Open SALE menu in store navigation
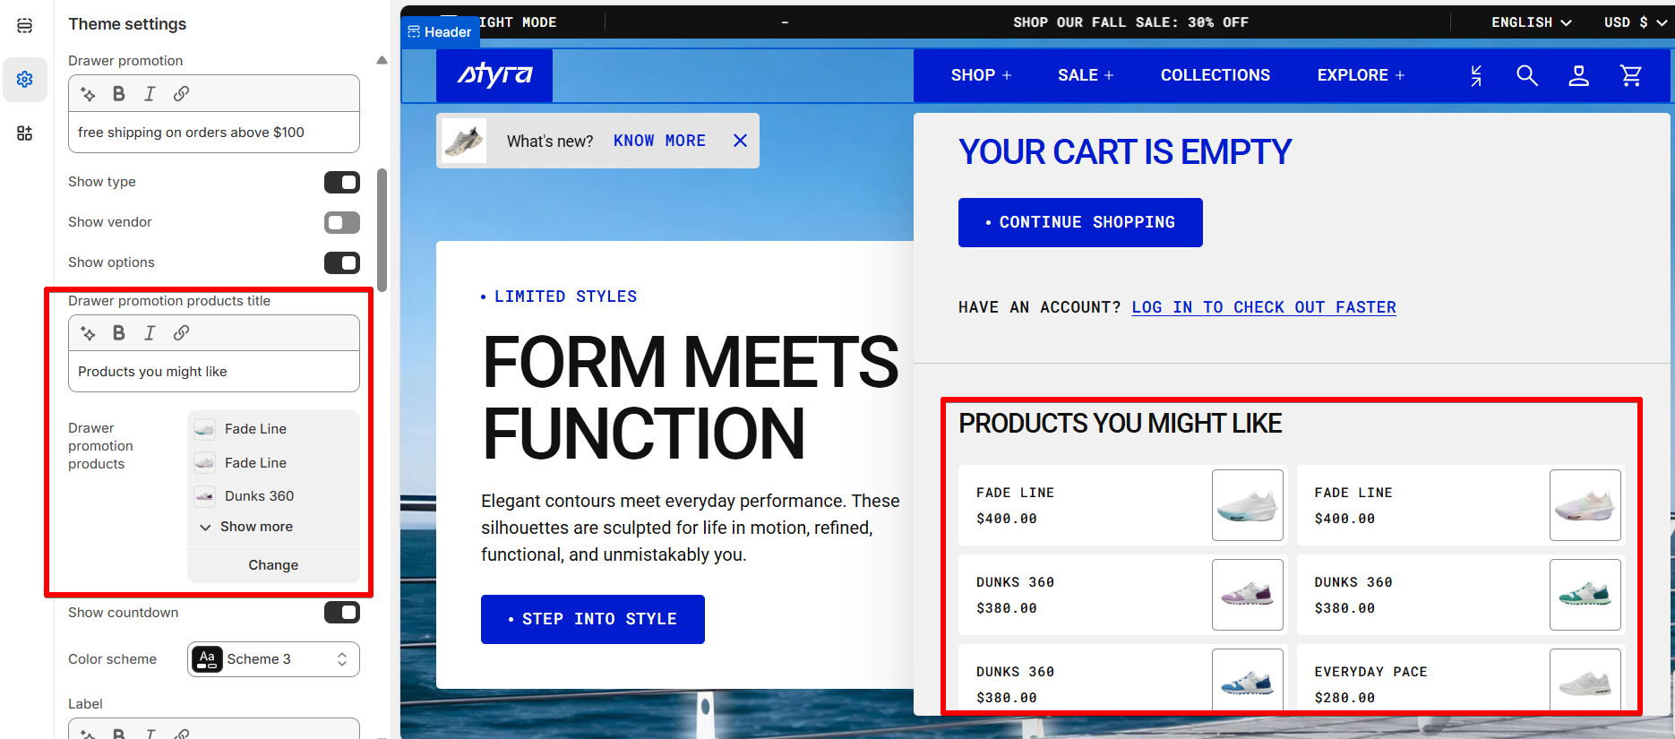 click(1086, 76)
